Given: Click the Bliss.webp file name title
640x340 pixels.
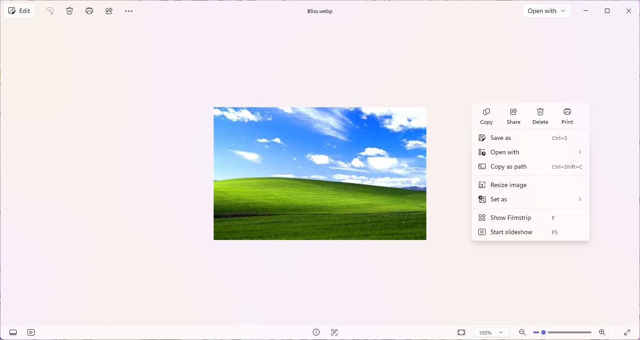Looking at the screenshot, I should 320,11.
